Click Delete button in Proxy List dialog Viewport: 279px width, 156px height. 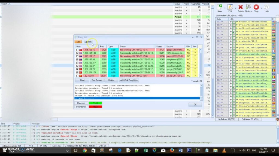(x=111, y=80)
